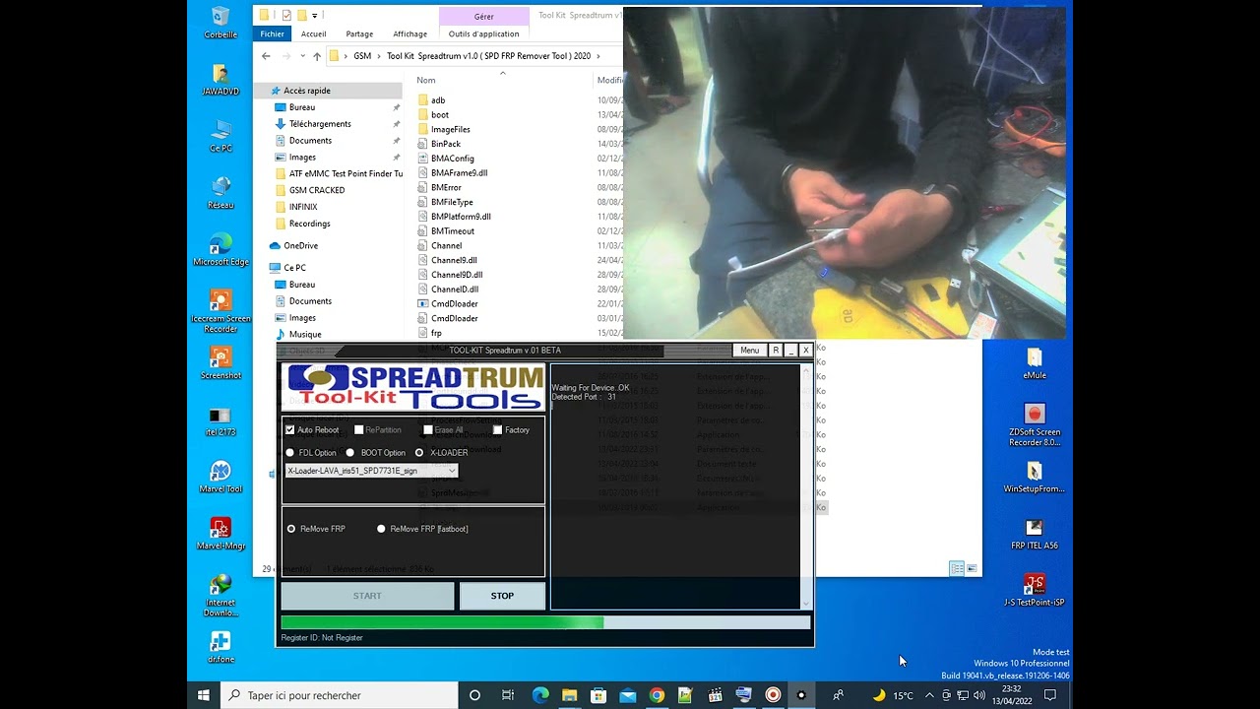Click the R button in Tool-Kit title bar
Screen dimensions: 1260x709
[x=776, y=351]
